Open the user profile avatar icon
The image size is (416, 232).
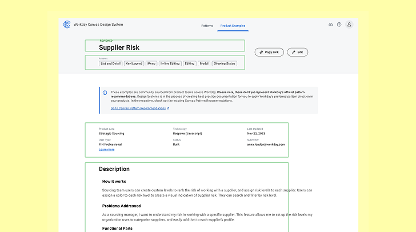(x=349, y=25)
